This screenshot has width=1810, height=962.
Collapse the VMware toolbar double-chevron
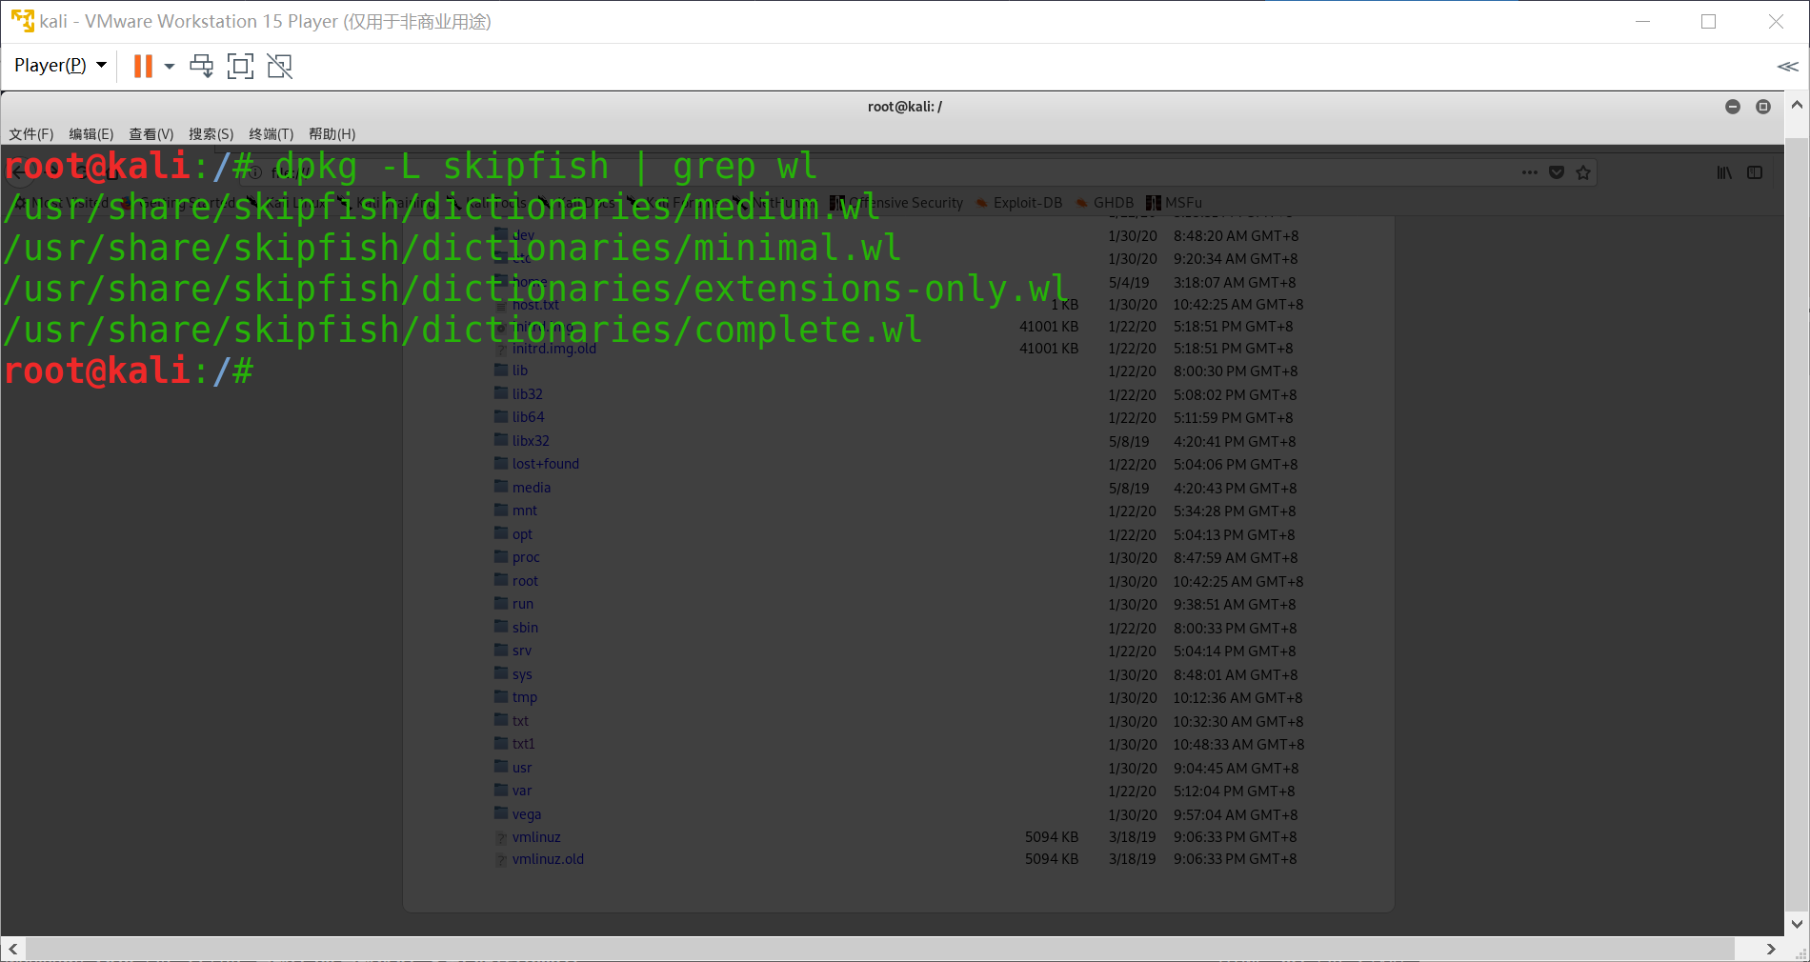click(1787, 66)
